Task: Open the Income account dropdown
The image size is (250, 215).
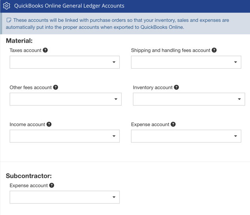Action: coord(65,136)
